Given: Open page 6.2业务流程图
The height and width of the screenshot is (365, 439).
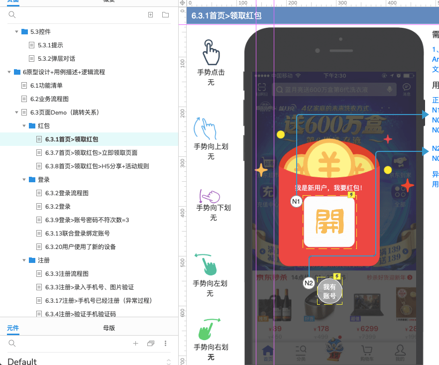Looking at the screenshot, I should point(49,99).
